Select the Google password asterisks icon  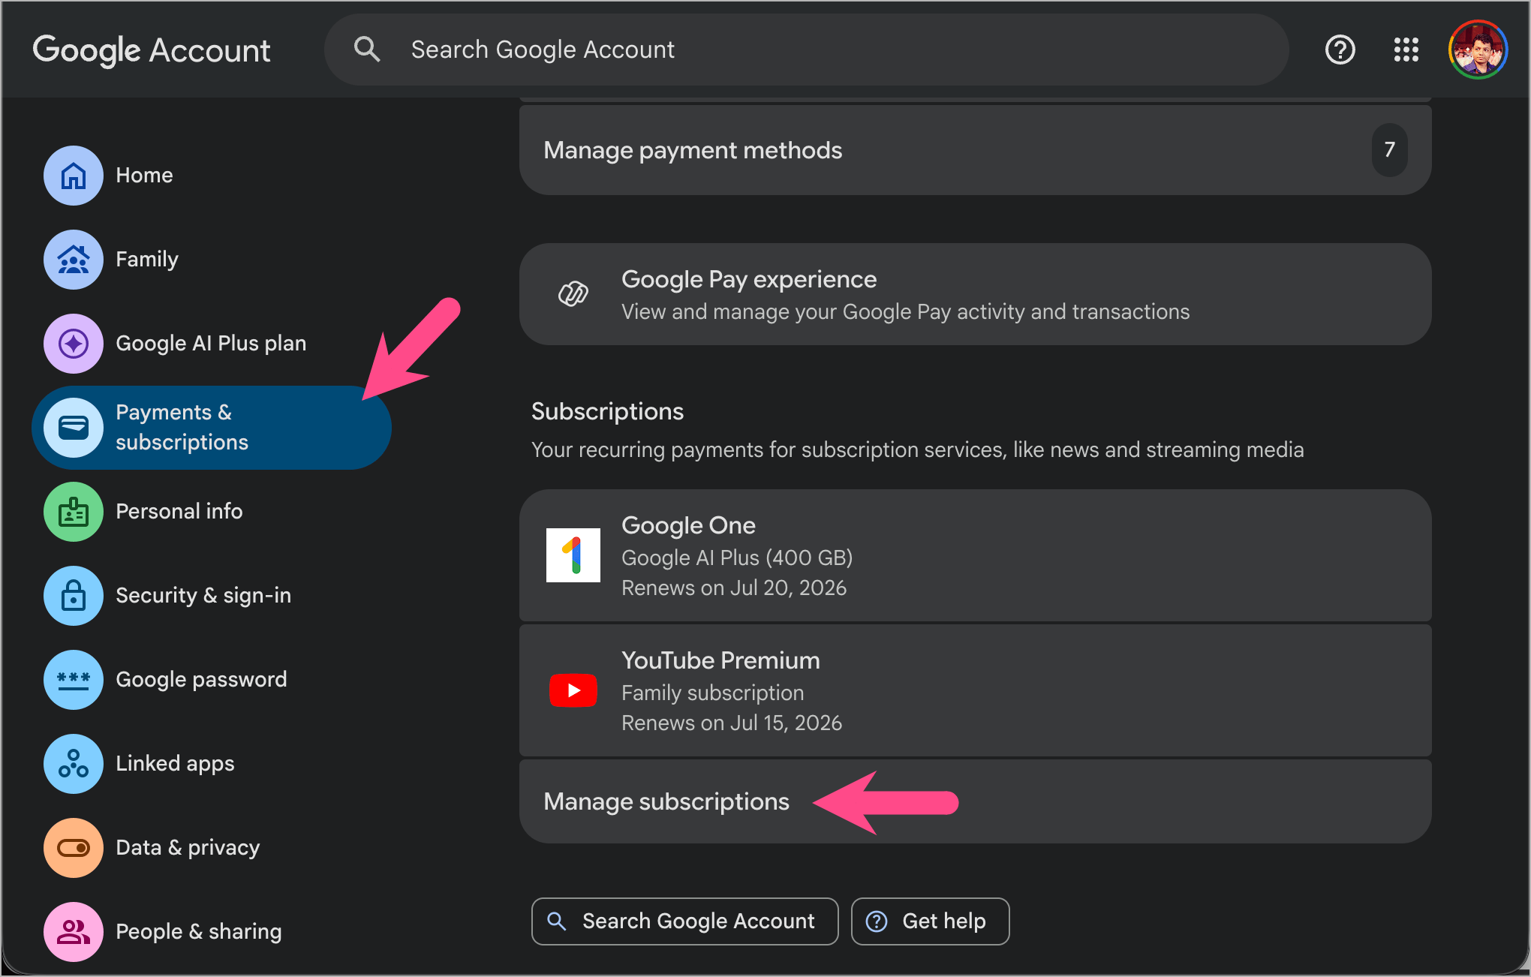[74, 680]
